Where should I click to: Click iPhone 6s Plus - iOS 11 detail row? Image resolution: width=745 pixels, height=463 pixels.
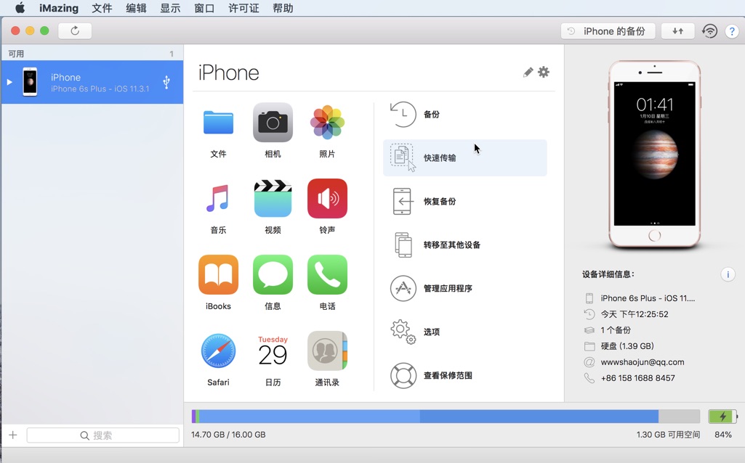click(x=647, y=298)
